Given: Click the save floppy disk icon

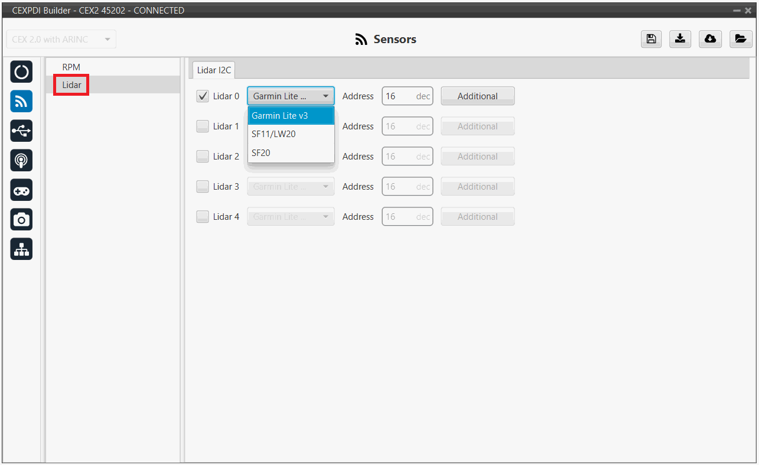Looking at the screenshot, I should pyautogui.click(x=651, y=39).
